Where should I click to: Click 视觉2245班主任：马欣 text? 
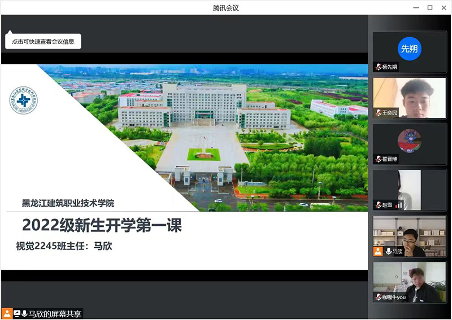[x=64, y=246]
